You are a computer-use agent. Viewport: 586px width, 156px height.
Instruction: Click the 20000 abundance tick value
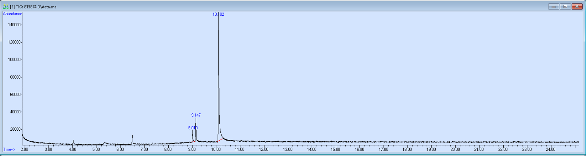click(15, 129)
